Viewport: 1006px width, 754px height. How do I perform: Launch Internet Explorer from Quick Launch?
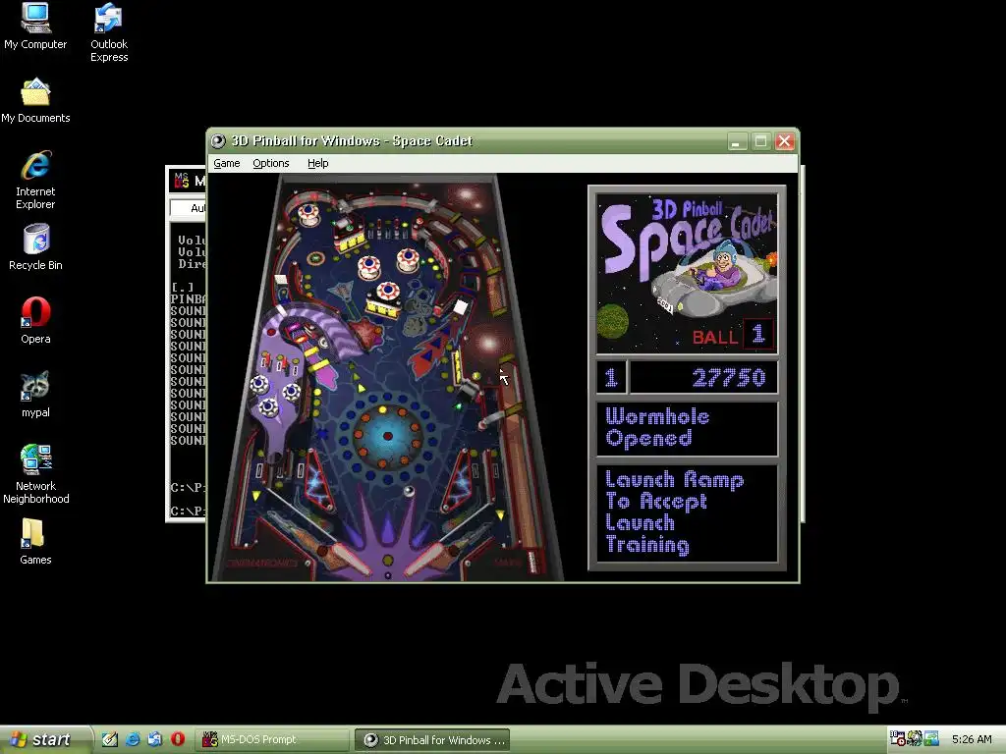(x=133, y=739)
